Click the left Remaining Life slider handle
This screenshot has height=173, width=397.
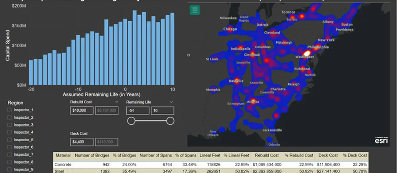click(131, 121)
